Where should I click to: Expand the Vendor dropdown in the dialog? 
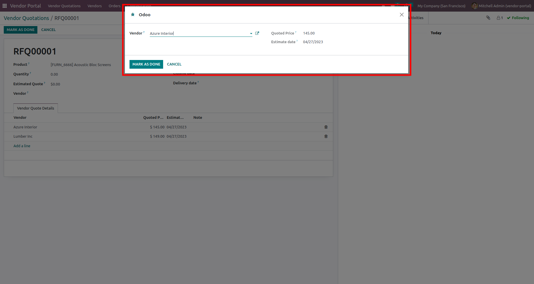tap(251, 34)
